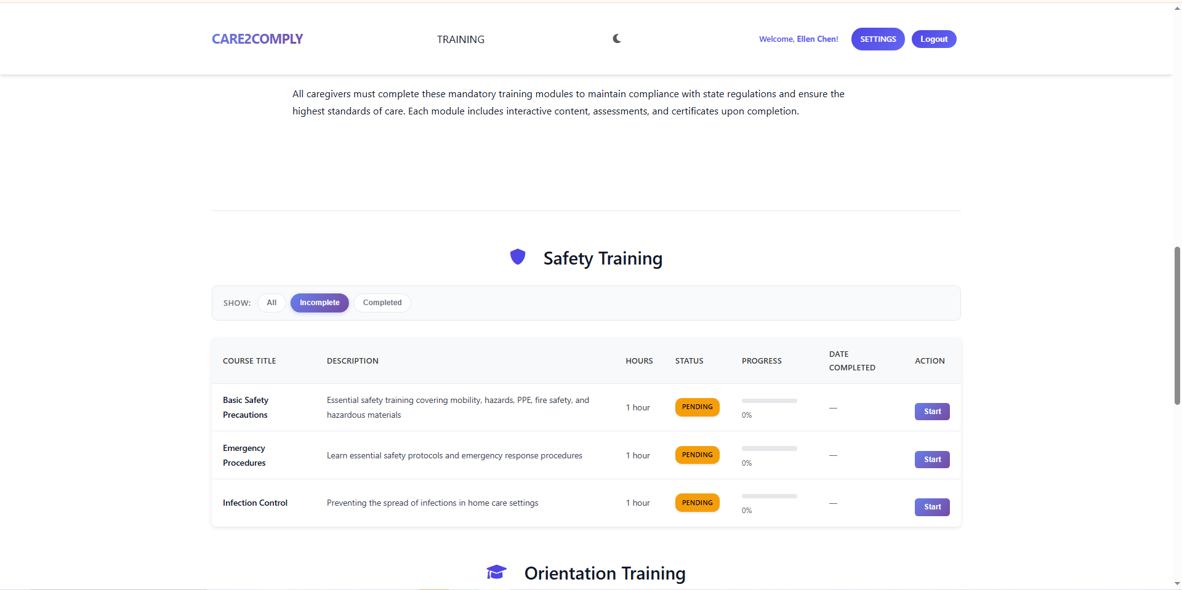Start the Basic Safety Precautions course

(x=931, y=411)
